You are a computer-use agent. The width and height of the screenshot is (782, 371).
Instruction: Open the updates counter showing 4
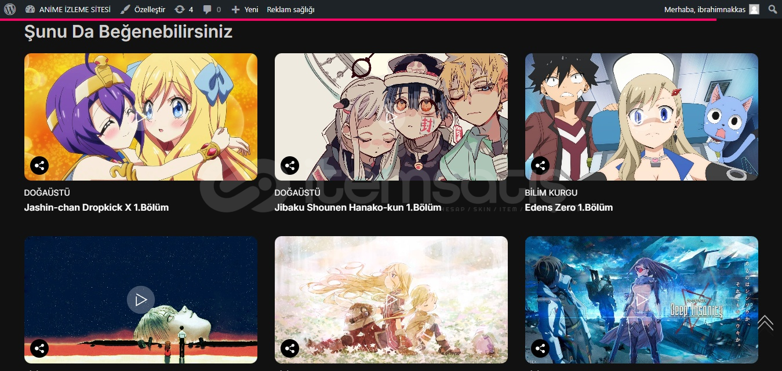pyautogui.click(x=184, y=9)
